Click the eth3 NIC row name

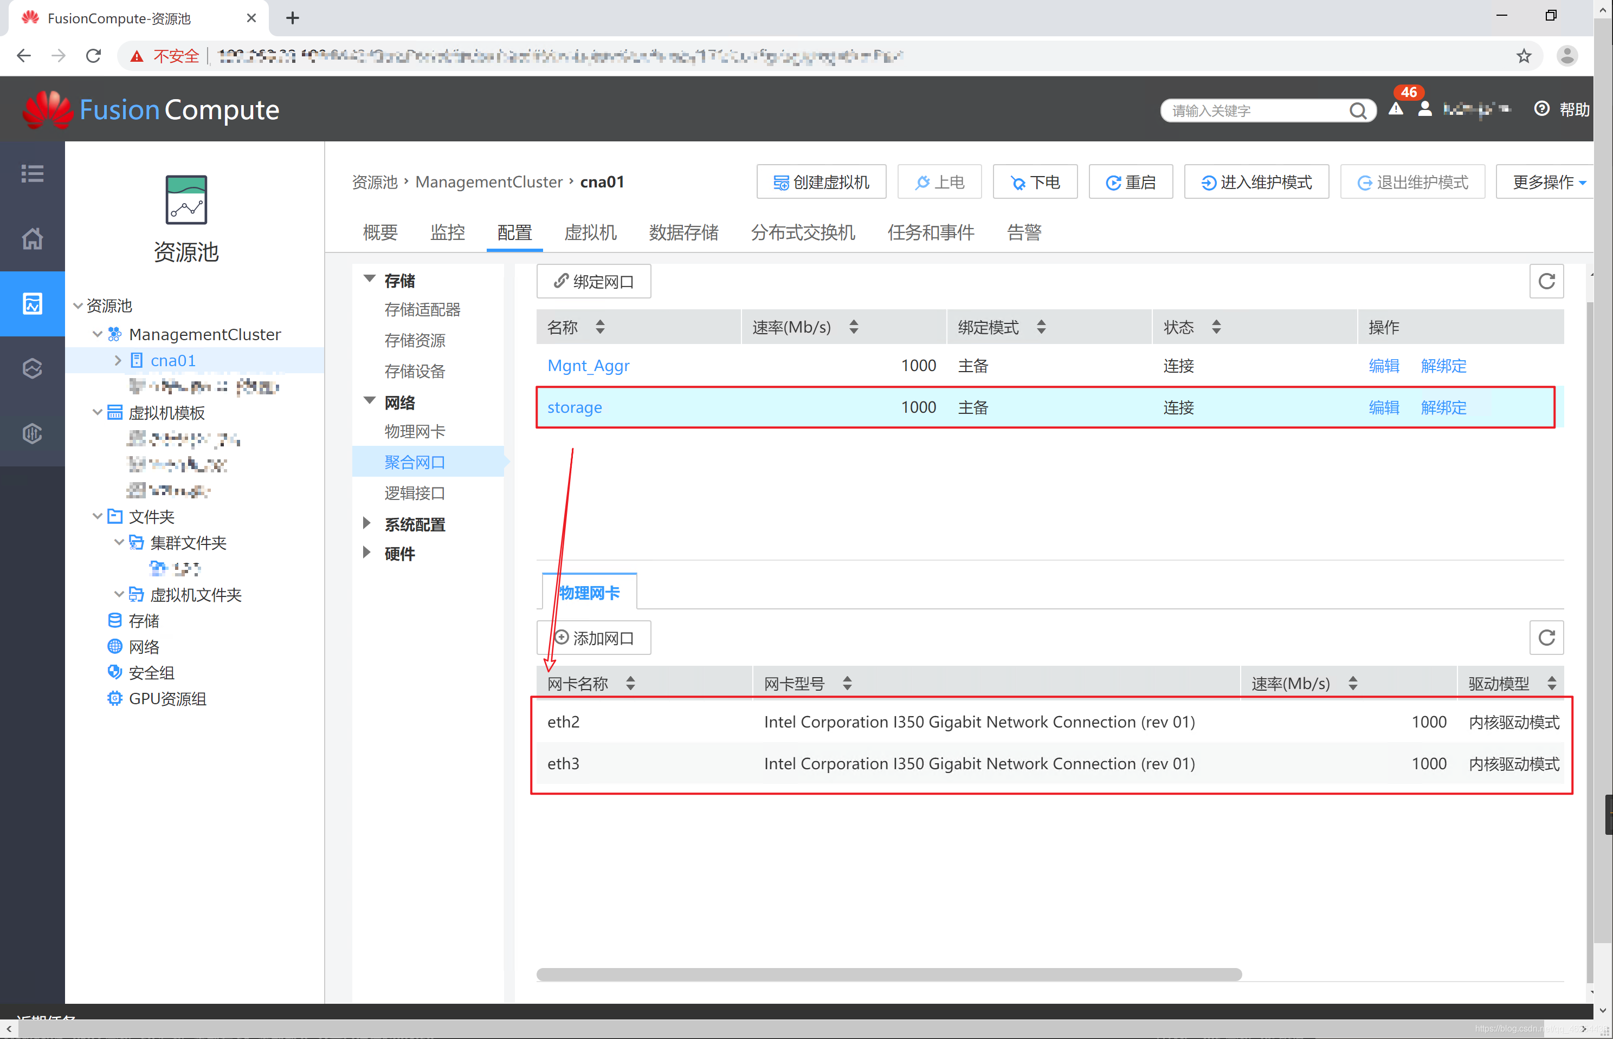pyautogui.click(x=564, y=764)
